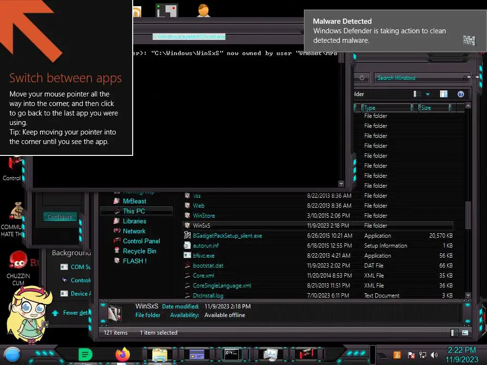Click the cmd window scroll down arrow
The height and width of the screenshot is (365, 487).
341,184
